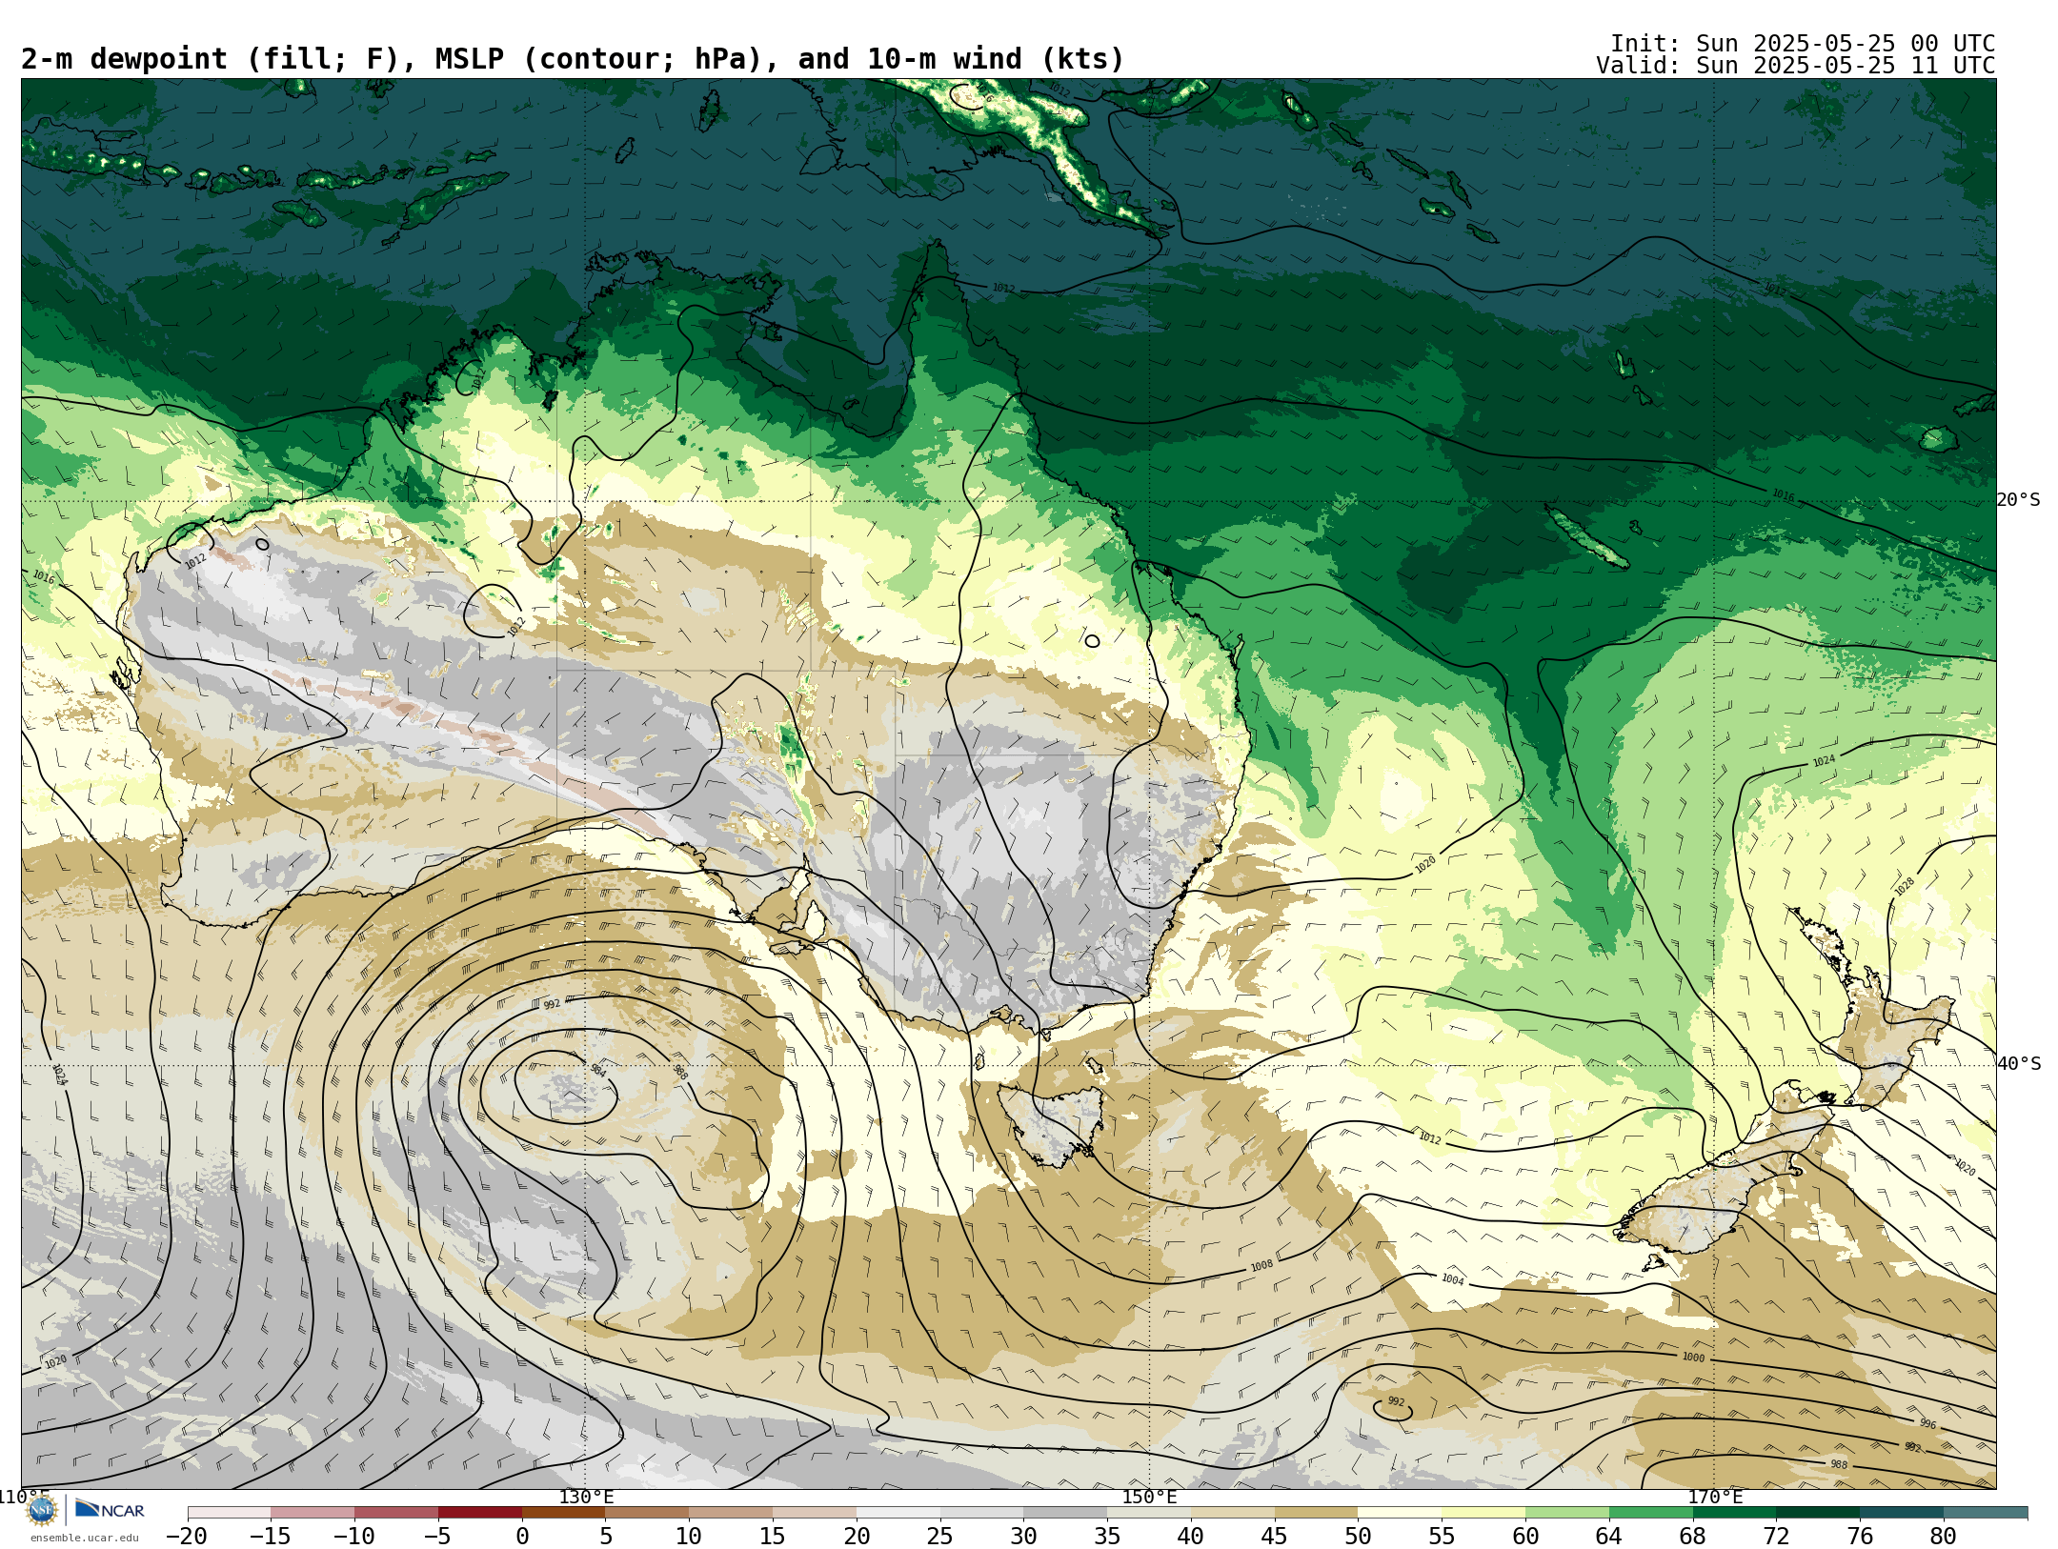Image resolution: width=2058 pixels, height=1549 pixels.
Task: Click the 0 colorbar tick label
Action: [x=522, y=1536]
